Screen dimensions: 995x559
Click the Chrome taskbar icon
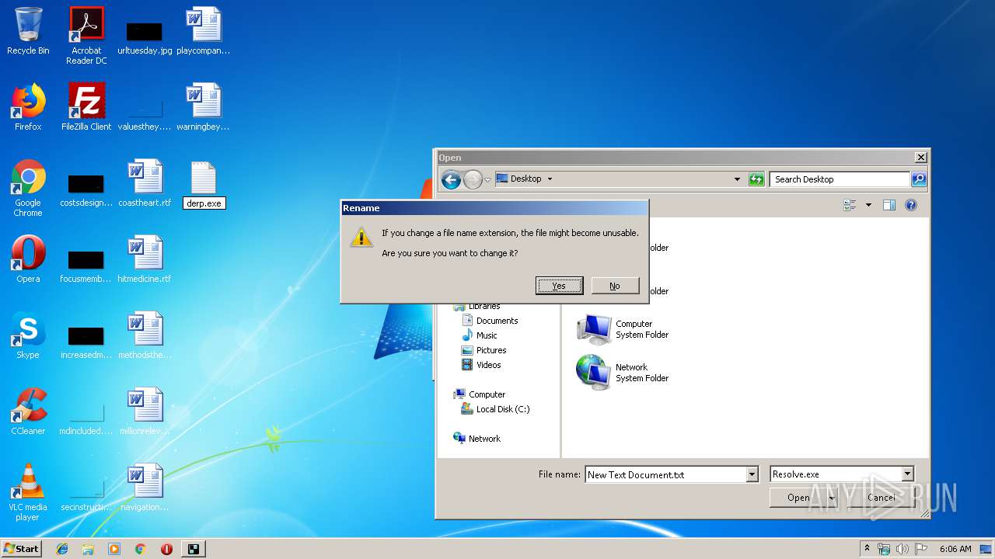(141, 549)
